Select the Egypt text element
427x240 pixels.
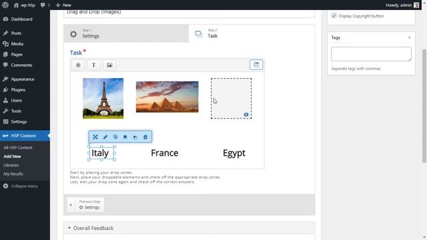[x=234, y=153]
